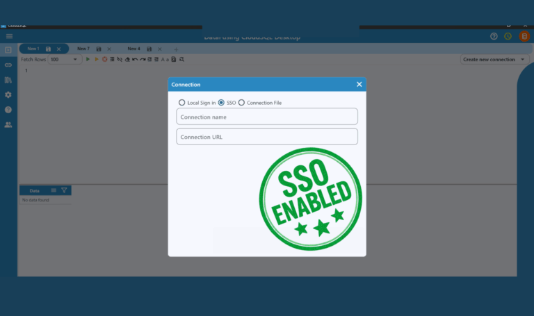Open the yellow clock history icon
Screen dimensions: 534x316
point(508,36)
